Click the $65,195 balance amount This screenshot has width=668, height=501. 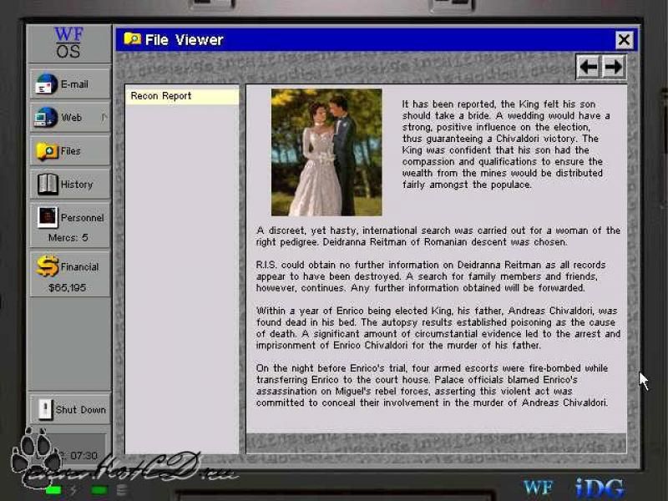[x=69, y=288]
